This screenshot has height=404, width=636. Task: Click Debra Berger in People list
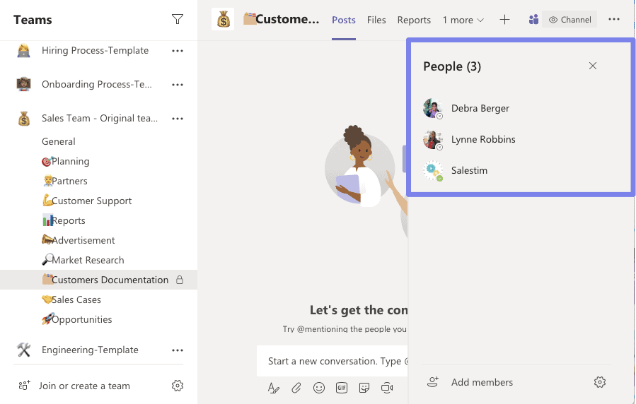click(x=480, y=108)
